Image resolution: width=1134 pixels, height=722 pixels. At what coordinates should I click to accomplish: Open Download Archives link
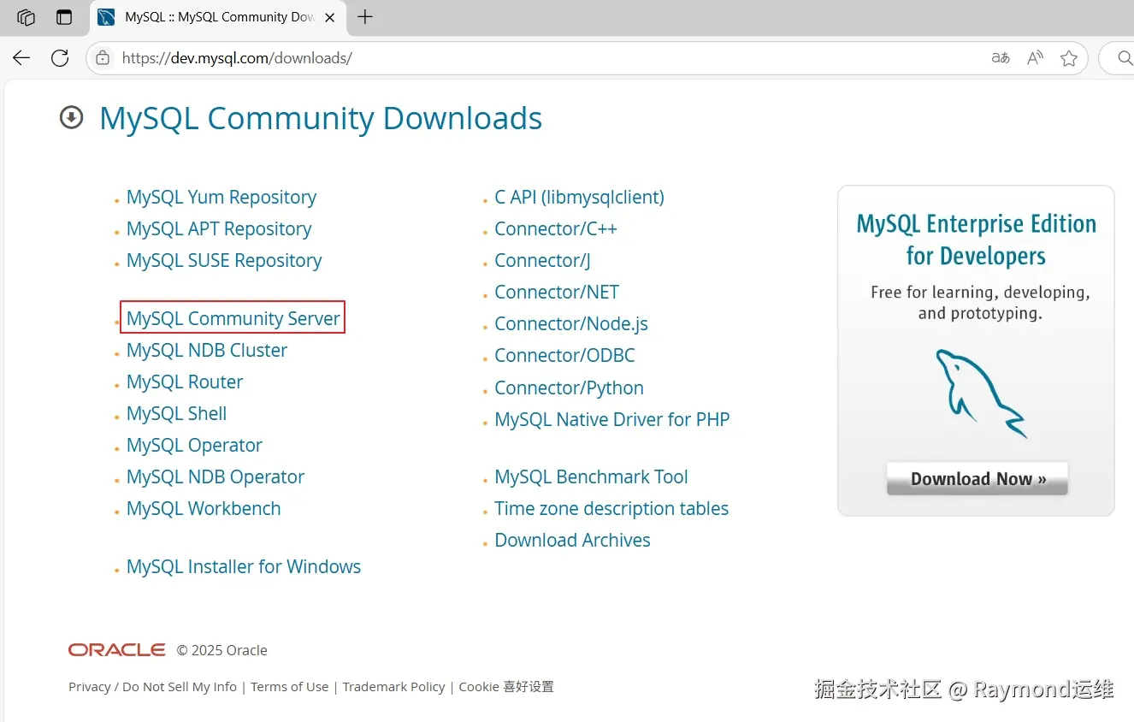572,540
